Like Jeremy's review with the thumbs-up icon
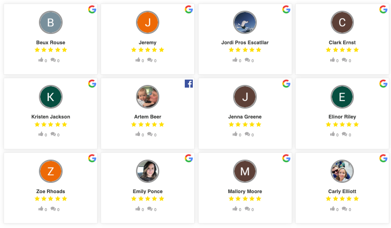 click(138, 60)
